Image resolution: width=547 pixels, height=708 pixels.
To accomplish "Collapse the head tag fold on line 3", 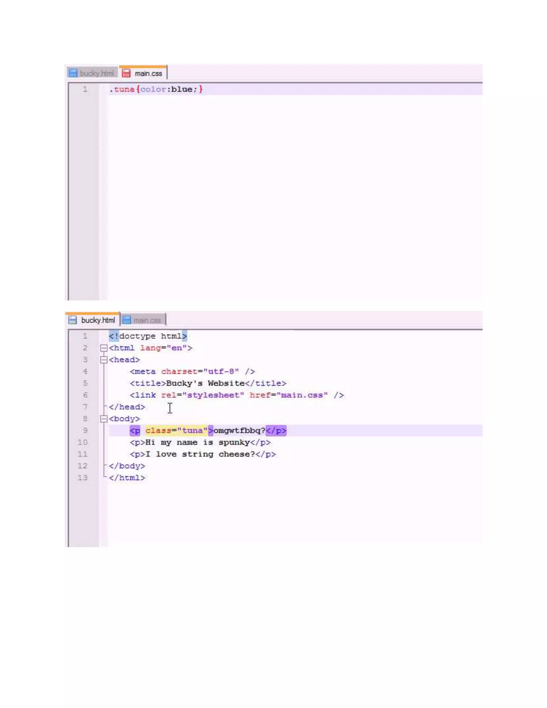I will coord(104,360).
